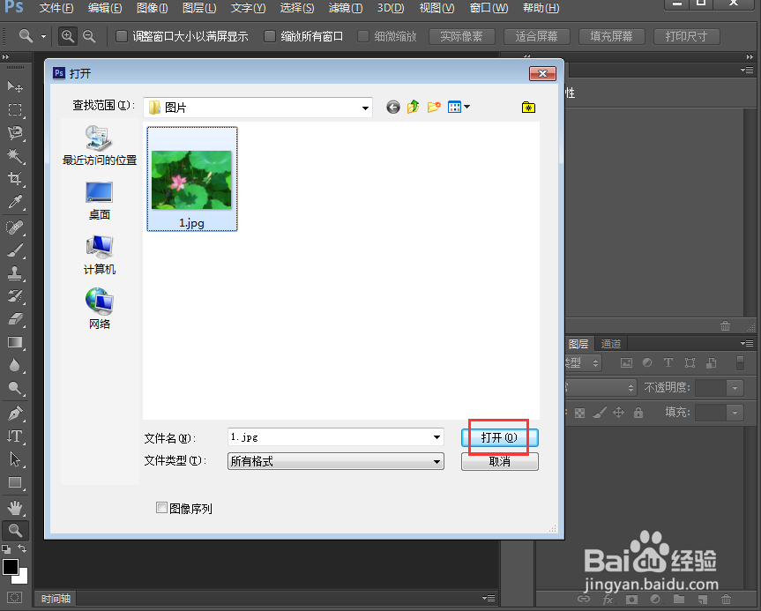Select the Gradient tool
Image resolution: width=761 pixels, height=611 pixels.
coord(15,342)
